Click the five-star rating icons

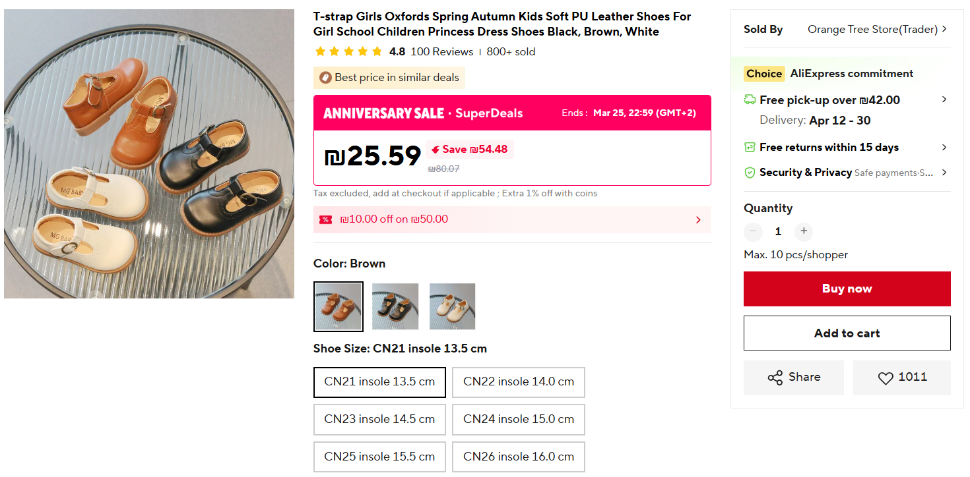(x=348, y=51)
